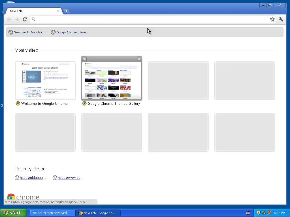Remove the Themes Gallery thumbnail
290x217 pixels.
pos(139,59)
